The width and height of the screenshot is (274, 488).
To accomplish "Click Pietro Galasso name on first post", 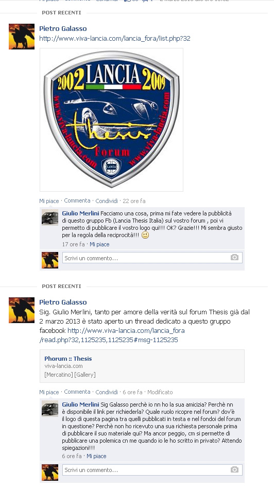I will click(x=63, y=29).
